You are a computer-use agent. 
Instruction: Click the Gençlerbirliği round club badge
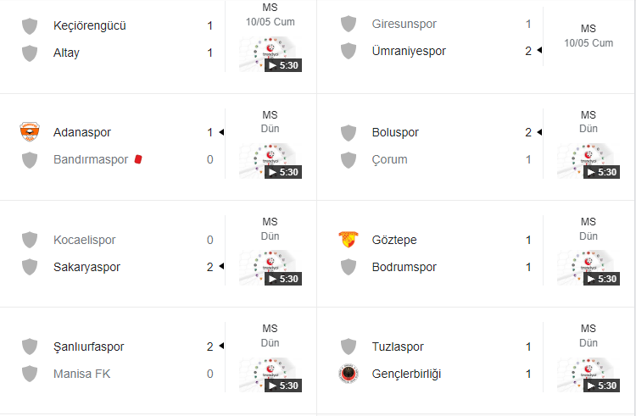click(349, 374)
